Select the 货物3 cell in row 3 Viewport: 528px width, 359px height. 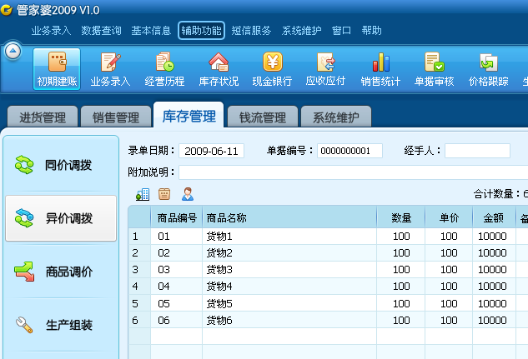pos(289,270)
